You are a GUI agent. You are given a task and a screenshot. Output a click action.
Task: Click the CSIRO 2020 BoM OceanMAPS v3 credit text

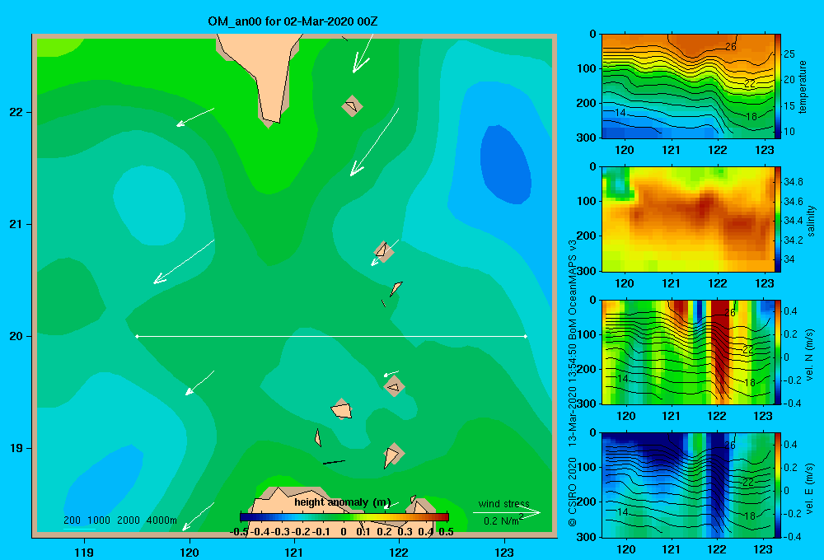click(x=573, y=383)
